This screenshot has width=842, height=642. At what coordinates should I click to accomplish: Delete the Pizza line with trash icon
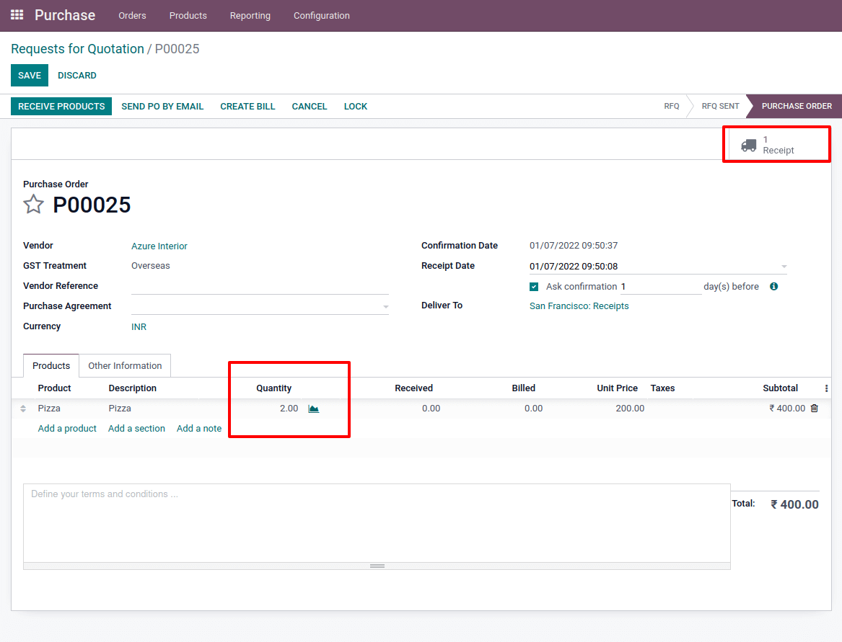point(814,408)
